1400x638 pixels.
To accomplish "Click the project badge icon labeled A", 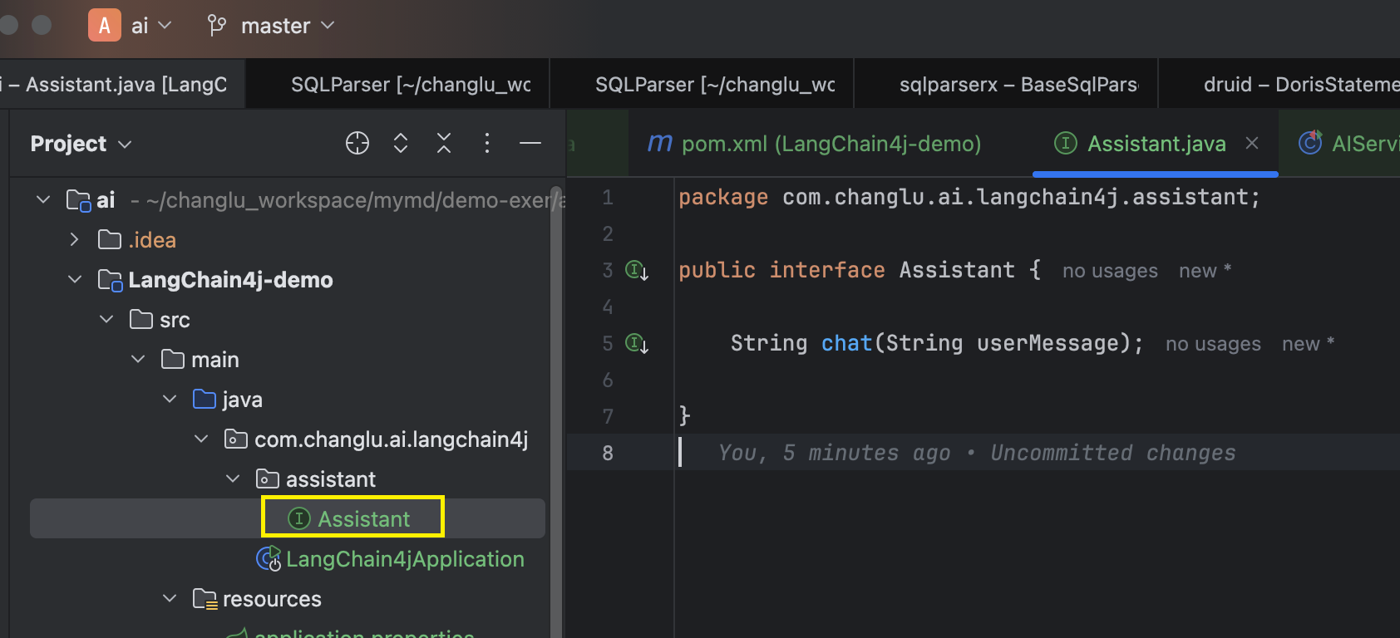I will tap(105, 26).
